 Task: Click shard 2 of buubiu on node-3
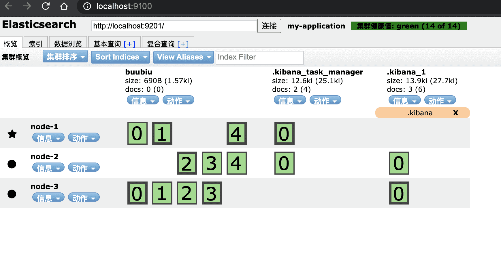[187, 193]
